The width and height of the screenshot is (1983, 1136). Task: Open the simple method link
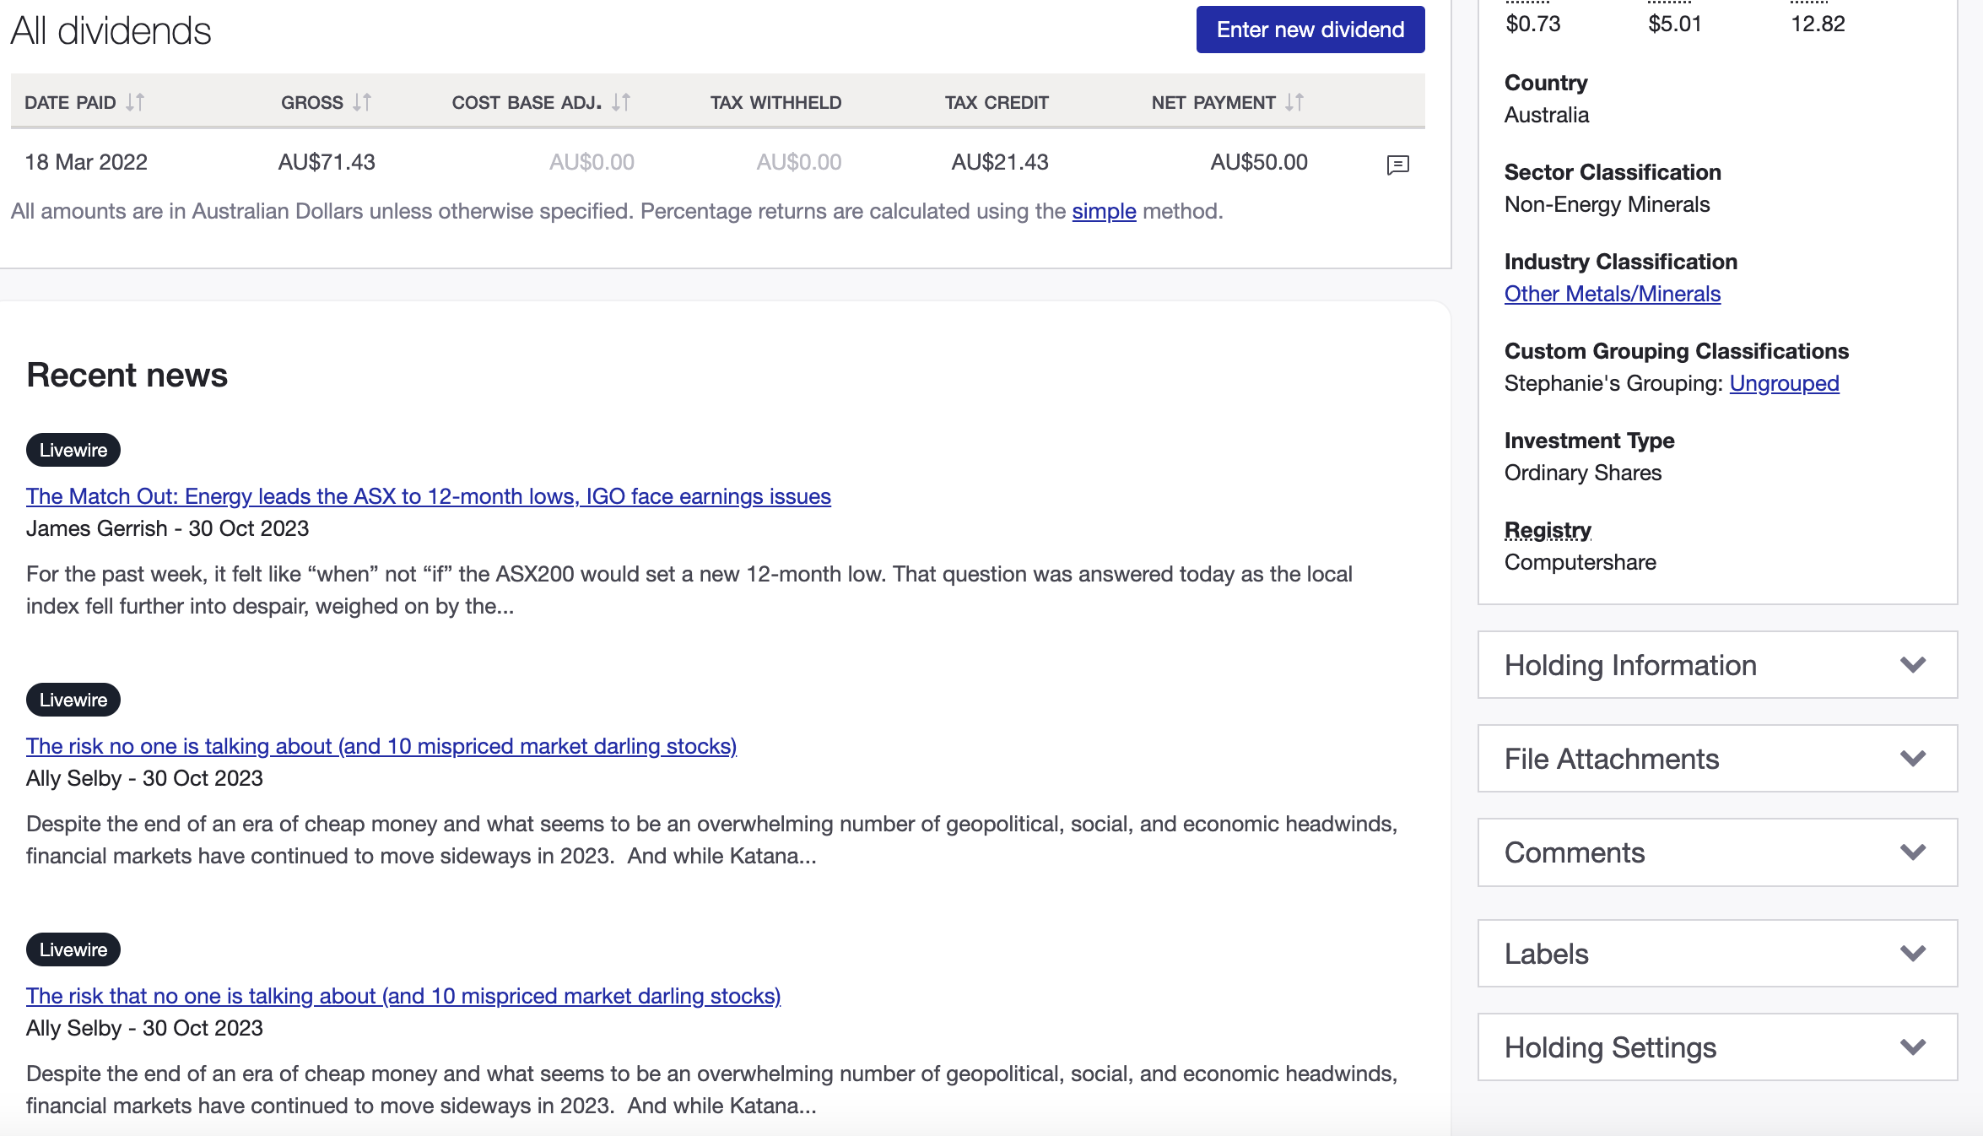1104,211
